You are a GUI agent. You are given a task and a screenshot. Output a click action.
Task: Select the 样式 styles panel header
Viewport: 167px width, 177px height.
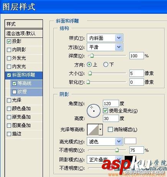pyautogui.click(x=24, y=24)
